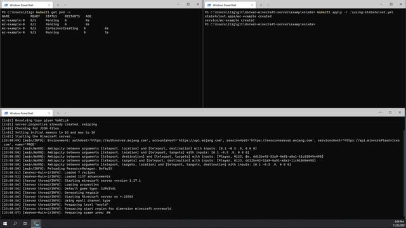Click the Windows Terminal taskbar icon

36,224
